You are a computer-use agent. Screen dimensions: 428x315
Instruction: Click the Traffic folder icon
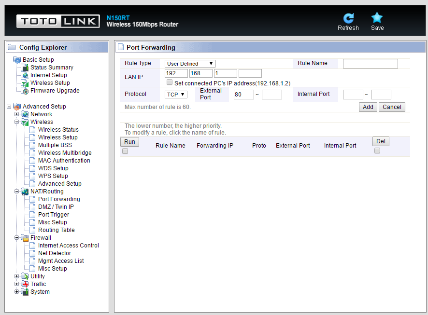[x=25, y=284]
